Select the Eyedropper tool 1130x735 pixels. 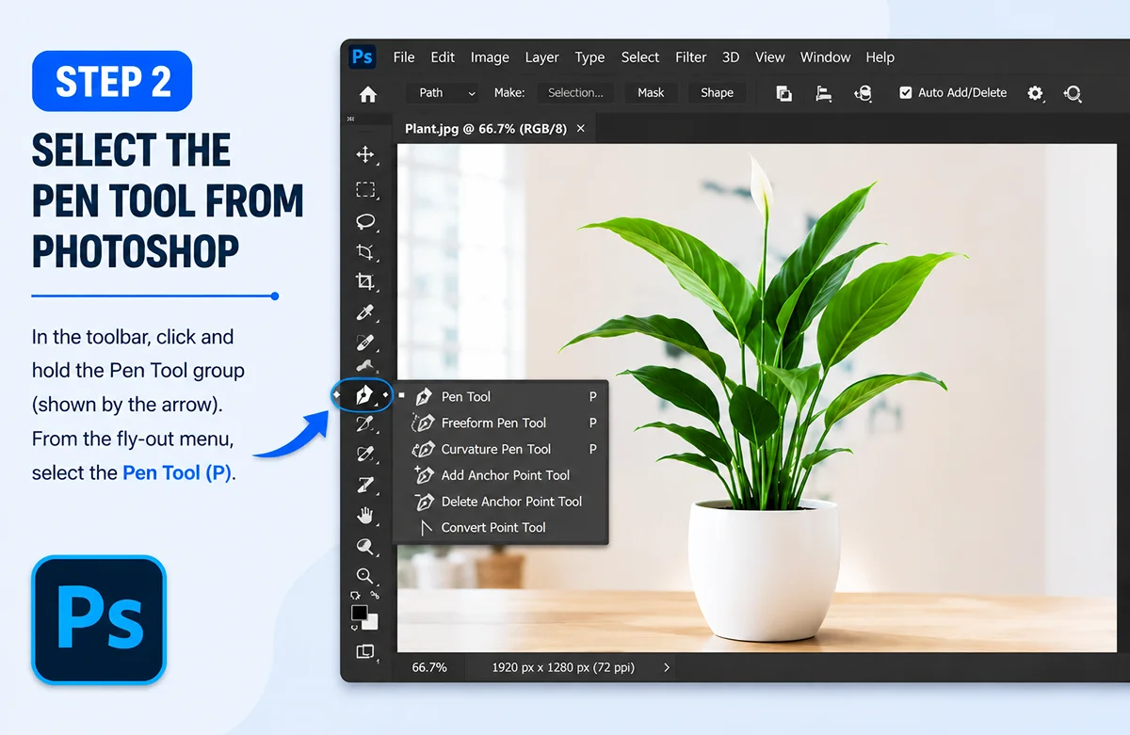pyautogui.click(x=365, y=312)
